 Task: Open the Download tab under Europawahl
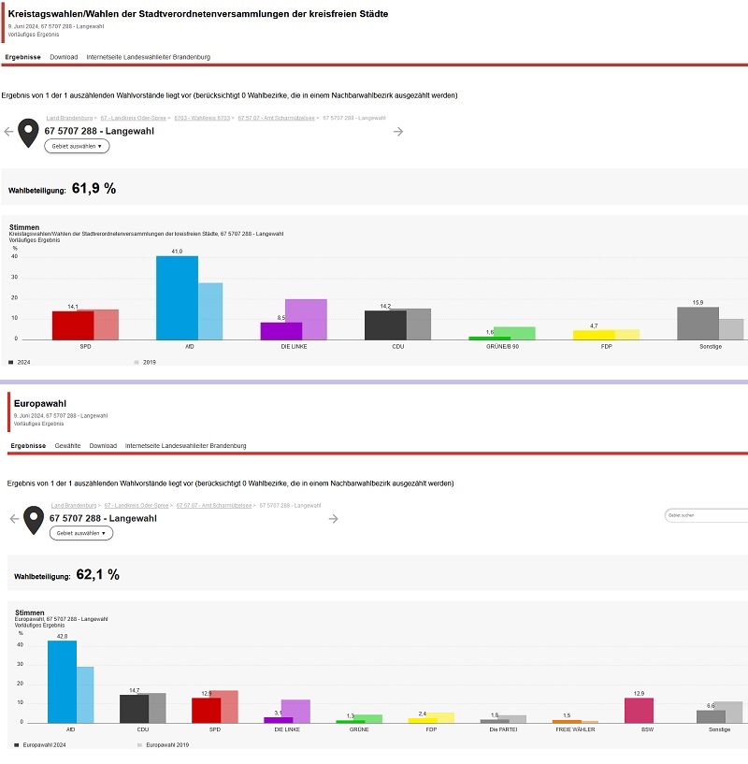(103, 446)
